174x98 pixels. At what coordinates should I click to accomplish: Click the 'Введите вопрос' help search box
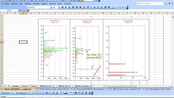(x=150, y=4)
